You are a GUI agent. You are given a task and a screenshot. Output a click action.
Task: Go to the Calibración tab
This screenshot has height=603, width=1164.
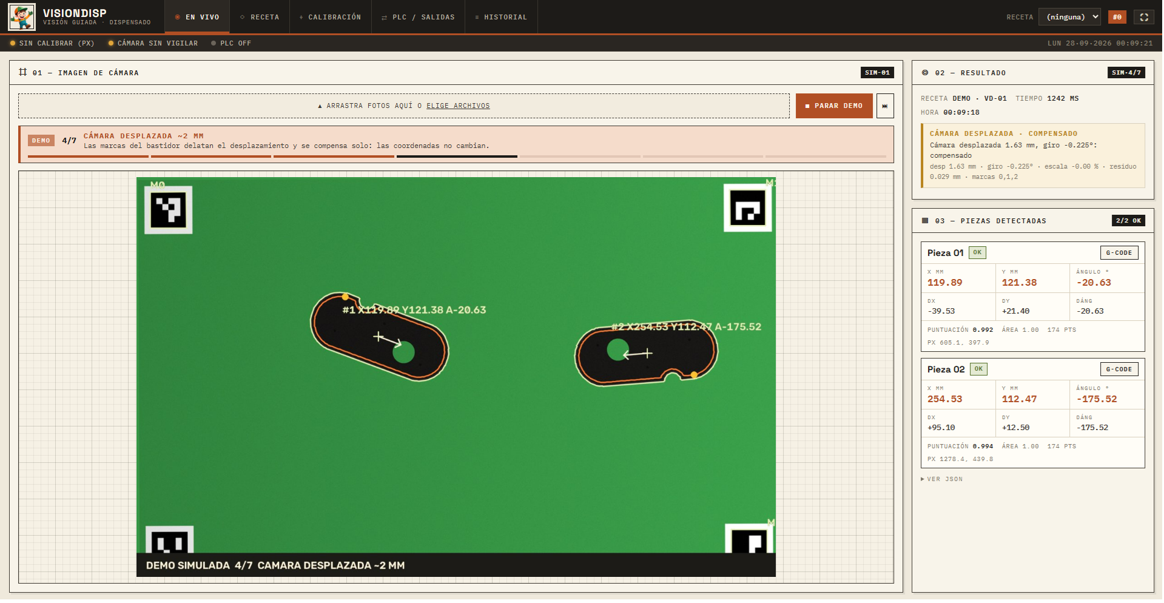pyautogui.click(x=330, y=17)
